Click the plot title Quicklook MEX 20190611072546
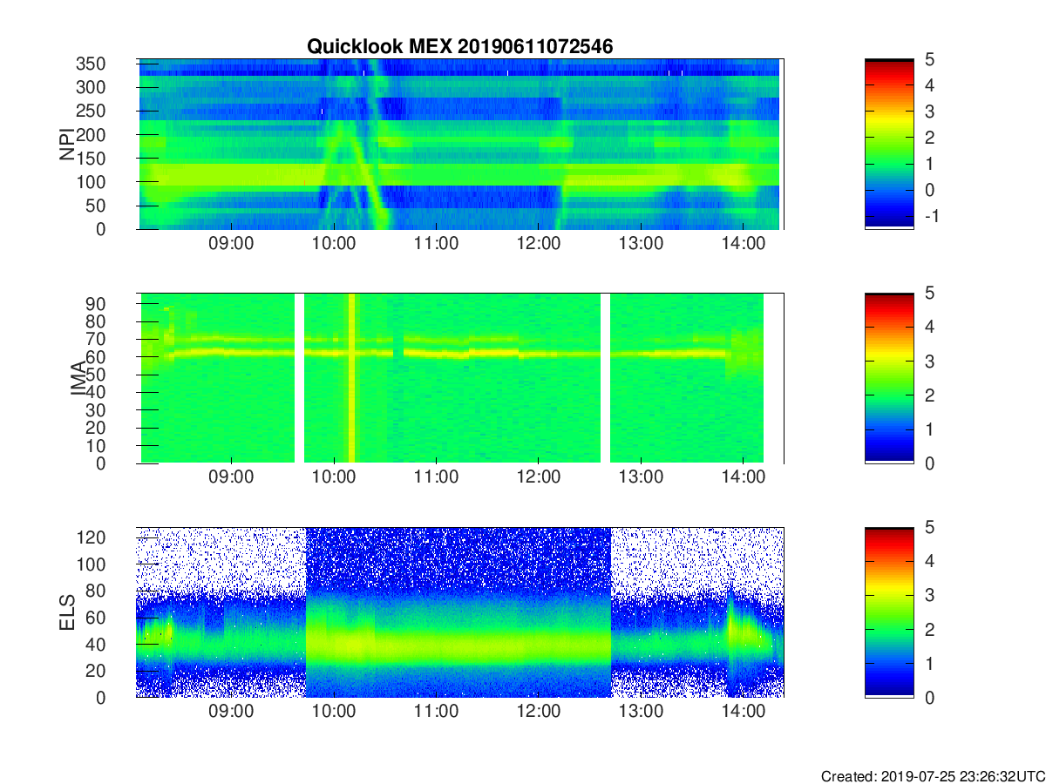The width and height of the screenshot is (1046, 784). tap(459, 47)
